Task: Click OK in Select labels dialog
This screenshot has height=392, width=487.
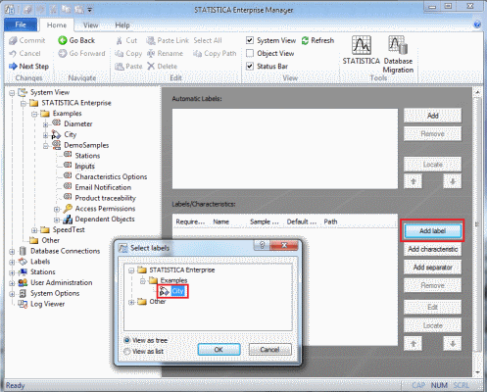Action: [x=219, y=350]
